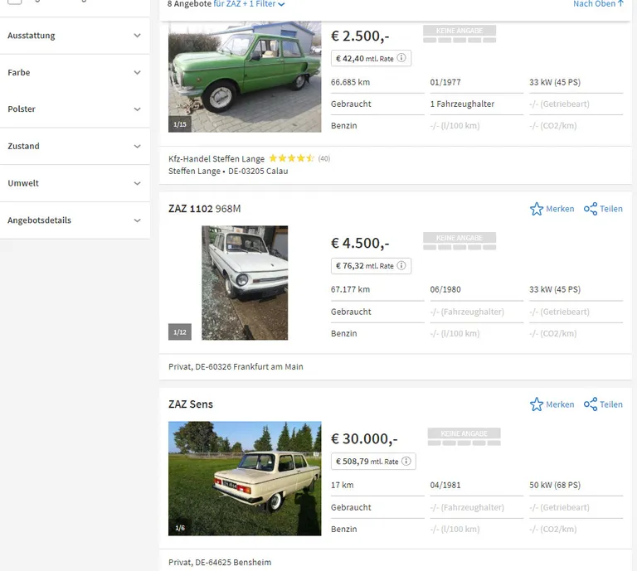Click the share icon for ZAZ 1102

pos(591,209)
